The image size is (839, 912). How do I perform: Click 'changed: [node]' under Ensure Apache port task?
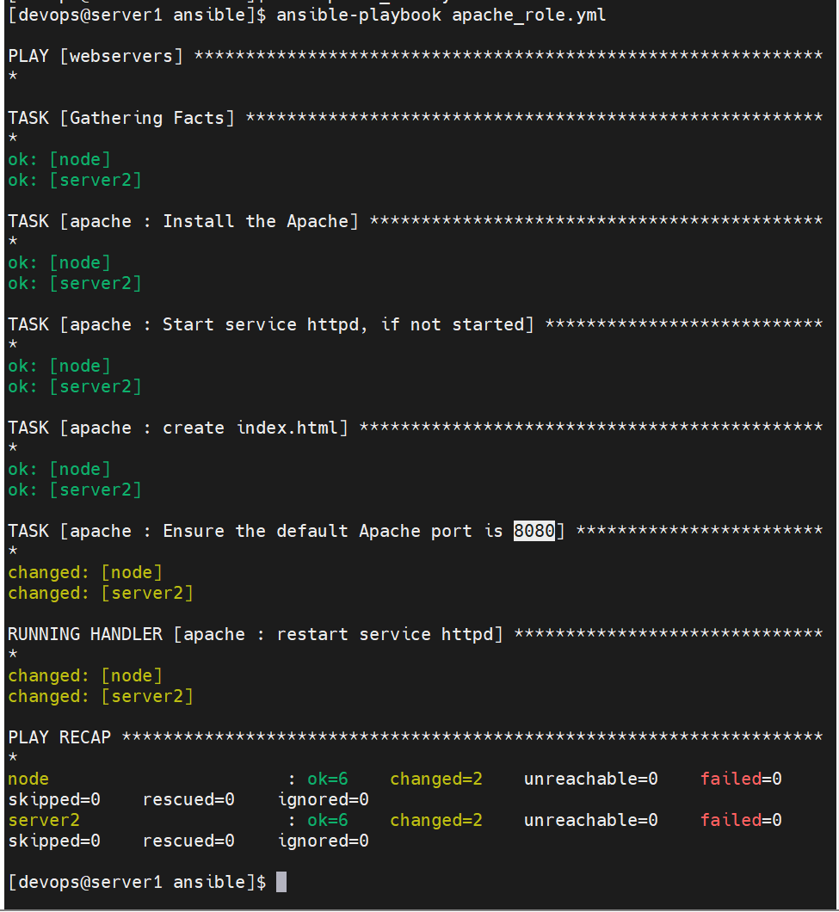(x=85, y=572)
